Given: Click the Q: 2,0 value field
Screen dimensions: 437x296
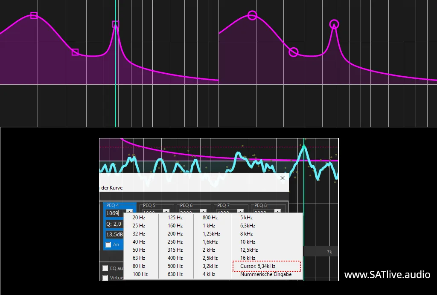Looking at the screenshot, I should 114,224.
